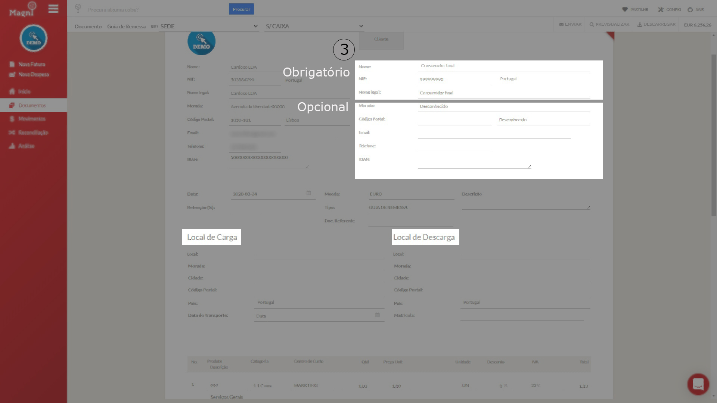Click the page vertical scrollbar
This screenshot has height=403, width=717.
[714, 135]
